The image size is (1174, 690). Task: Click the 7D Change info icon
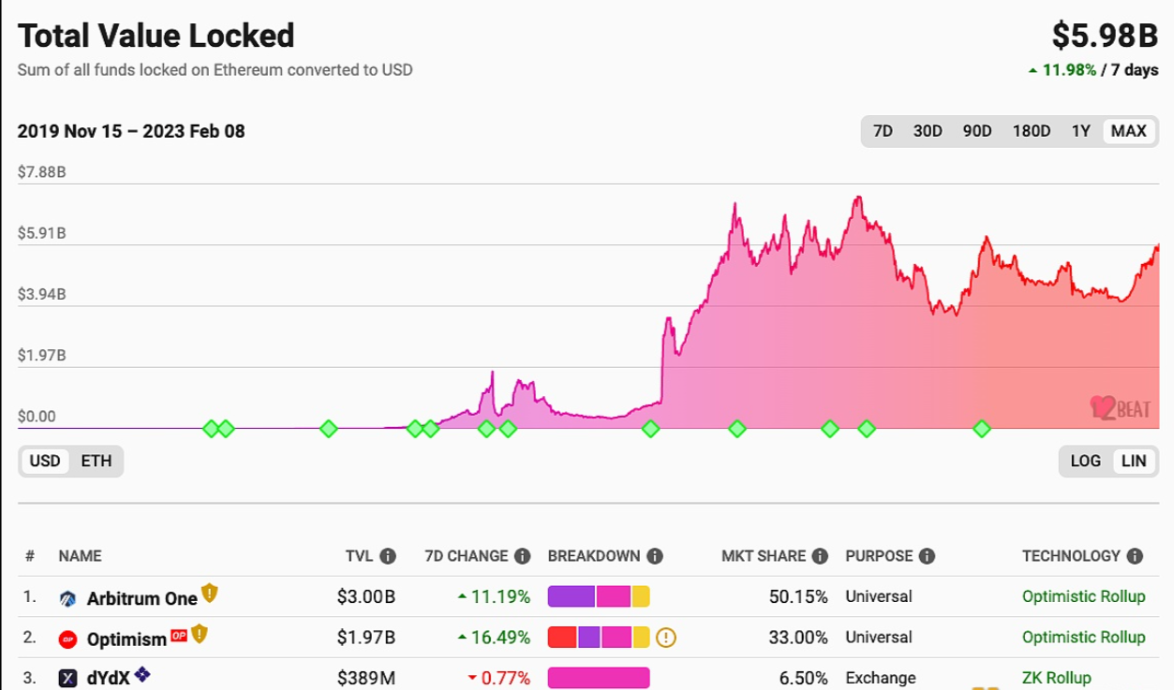point(525,555)
